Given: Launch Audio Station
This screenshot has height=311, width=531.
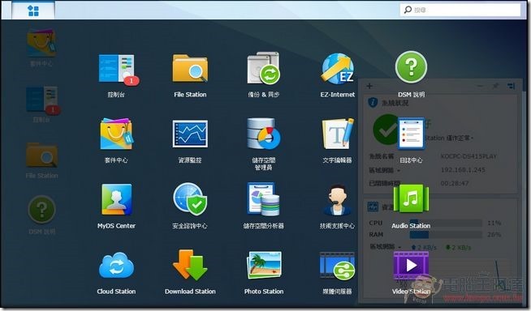Looking at the screenshot, I should point(411,207).
